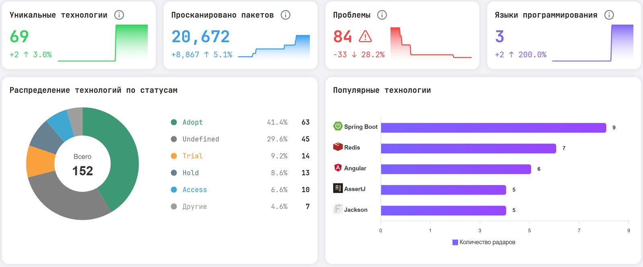Viewport: 643px width, 267px height.
Task: Click the total 152 in donut center
Action: (82, 171)
